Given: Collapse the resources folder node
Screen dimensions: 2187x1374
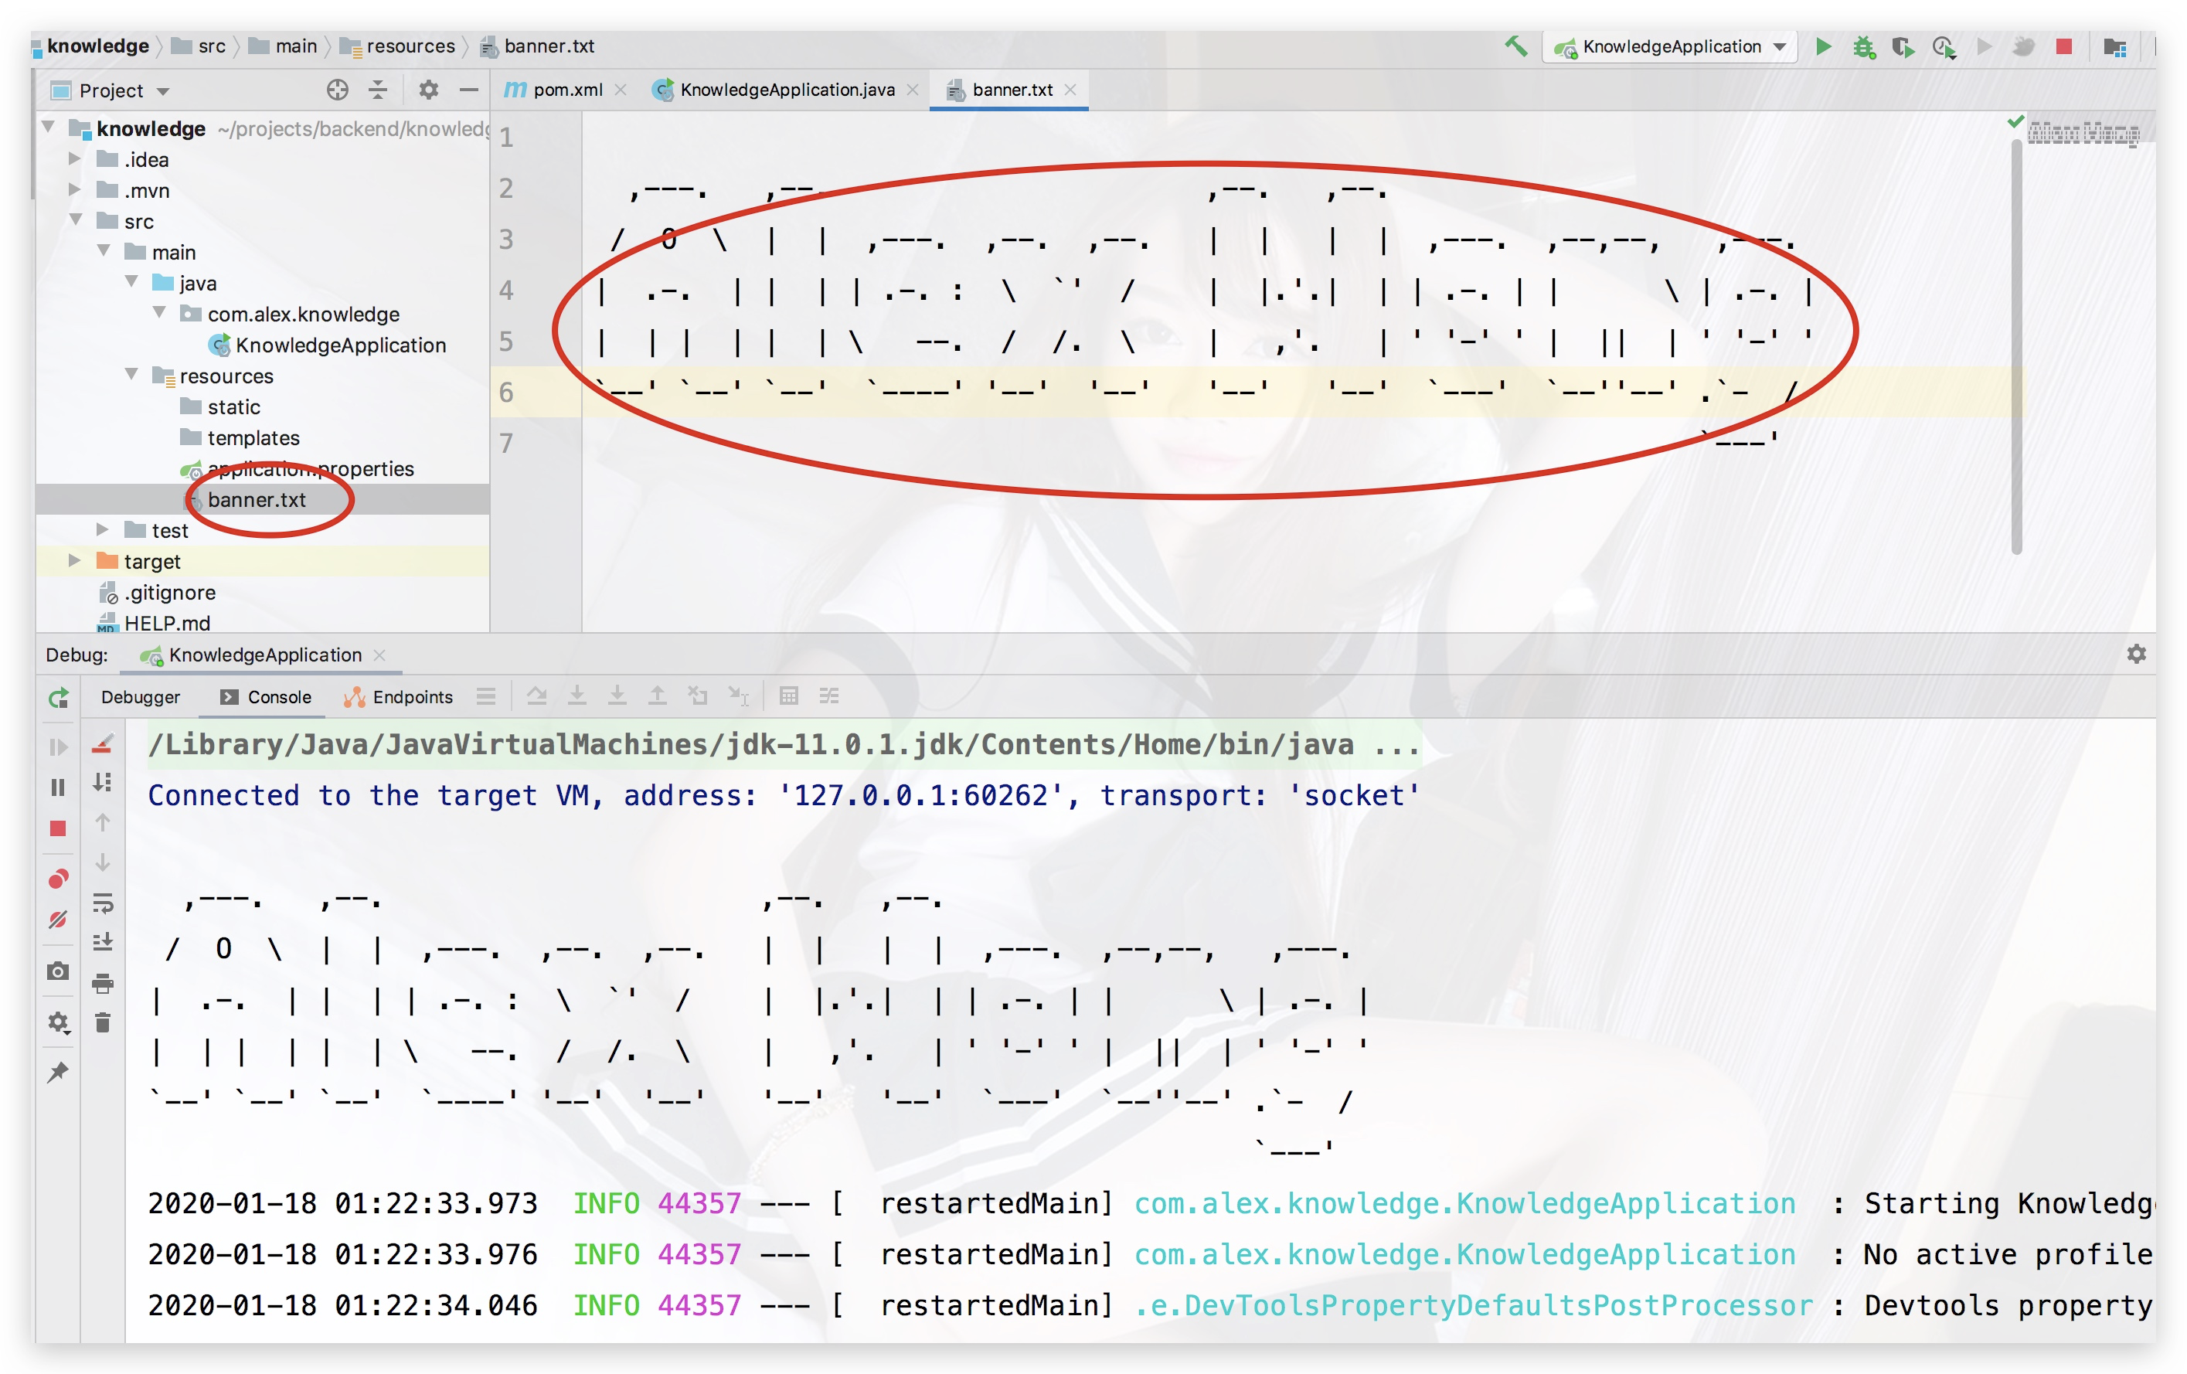Looking at the screenshot, I should 131,375.
